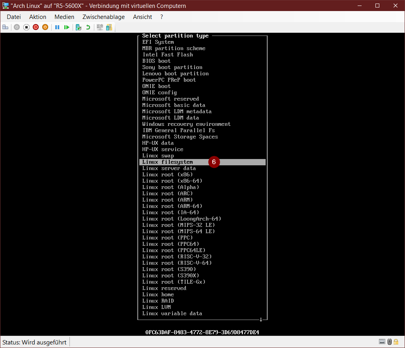The image size is (405, 348).
Task: Click the padlock icon in the status bar
Action: pyautogui.click(x=396, y=342)
